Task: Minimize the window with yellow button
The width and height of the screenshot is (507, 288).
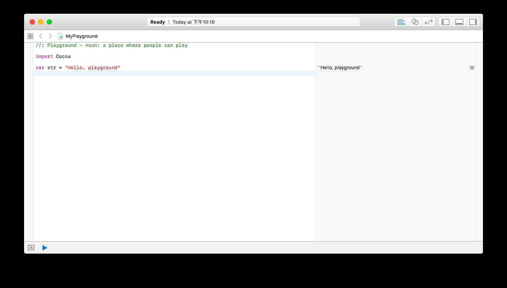Action: tap(41, 22)
